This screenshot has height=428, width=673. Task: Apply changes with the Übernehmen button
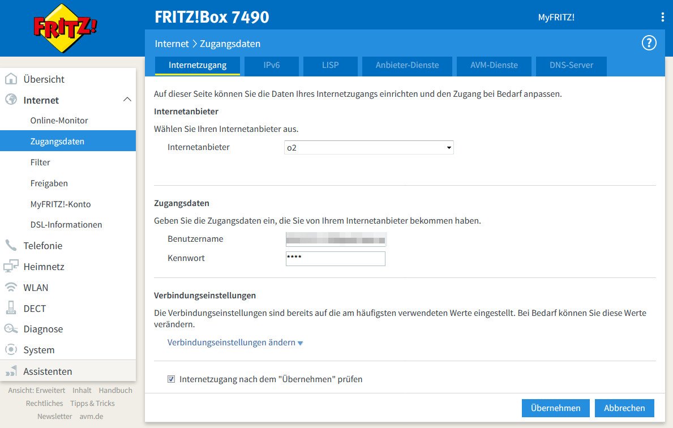click(555, 408)
